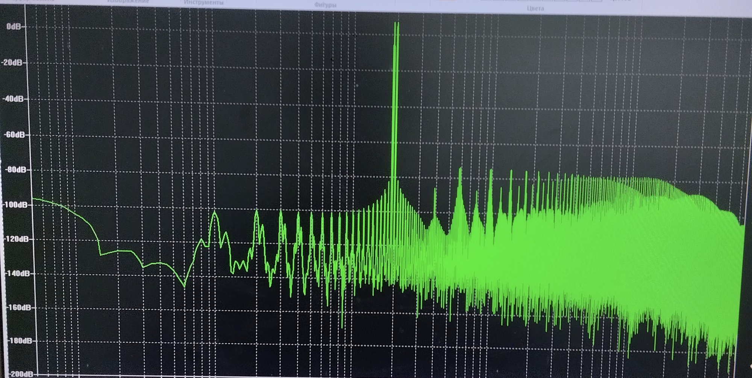Click the -180dB axis label

click(x=20, y=341)
